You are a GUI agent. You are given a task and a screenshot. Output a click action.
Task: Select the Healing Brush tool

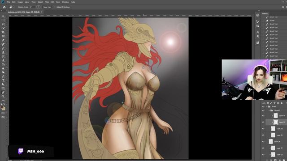tap(3, 44)
